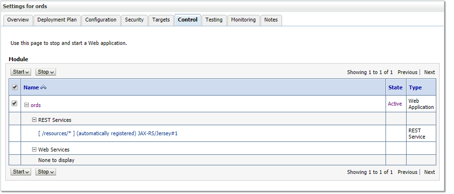
Task: Open the top Stop dropdown button
Action: click(x=45, y=72)
